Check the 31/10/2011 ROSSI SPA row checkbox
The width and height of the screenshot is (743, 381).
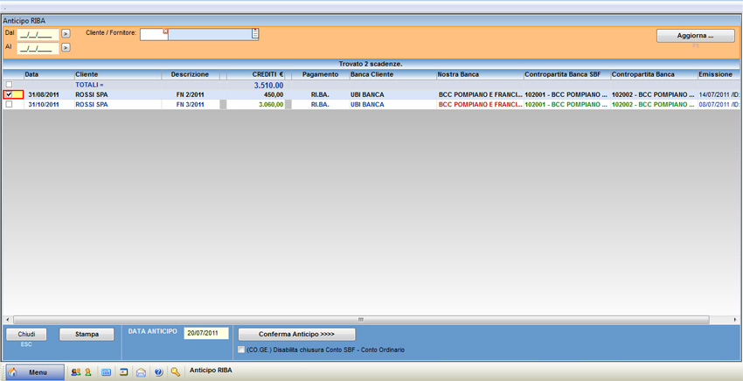10,105
